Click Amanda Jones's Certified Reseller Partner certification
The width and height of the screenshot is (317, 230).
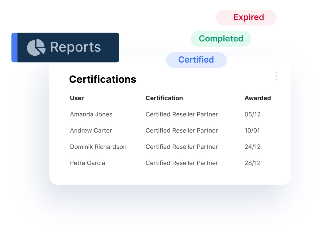click(181, 114)
